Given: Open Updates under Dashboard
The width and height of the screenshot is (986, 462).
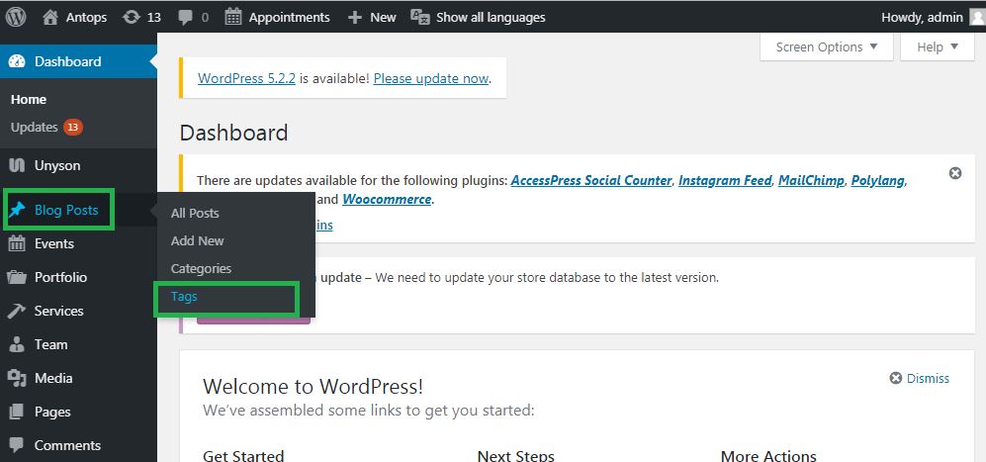Looking at the screenshot, I should (34, 128).
